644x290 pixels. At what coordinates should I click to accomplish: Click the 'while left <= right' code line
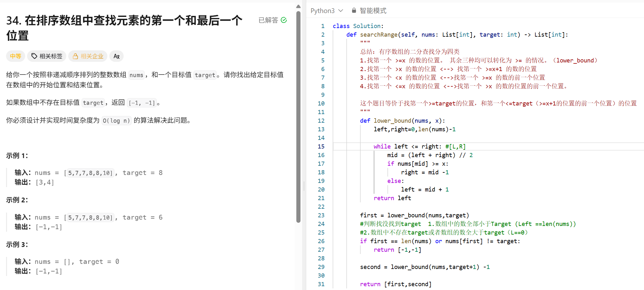coord(420,147)
